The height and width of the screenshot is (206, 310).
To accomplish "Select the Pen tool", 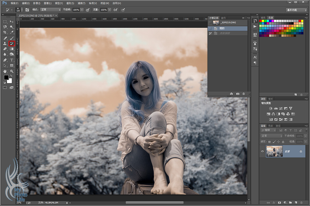I will coord(5,60).
